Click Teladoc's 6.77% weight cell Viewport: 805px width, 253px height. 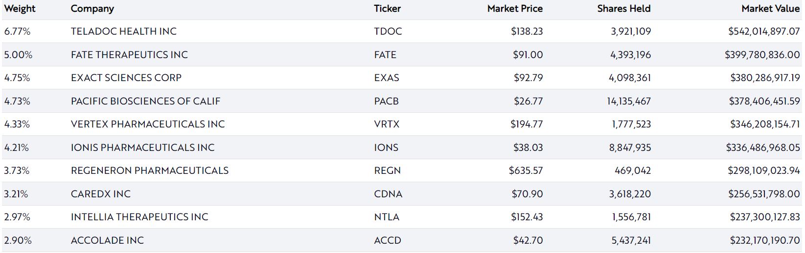(x=17, y=31)
